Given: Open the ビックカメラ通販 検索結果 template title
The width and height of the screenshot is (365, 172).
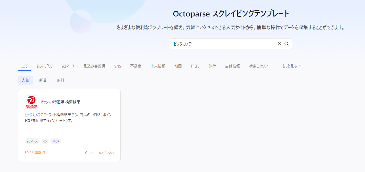Looking at the screenshot, I should coord(60,102).
